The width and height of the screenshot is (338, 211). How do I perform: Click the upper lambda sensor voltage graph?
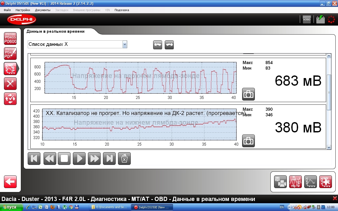pyautogui.click(x=140, y=78)
